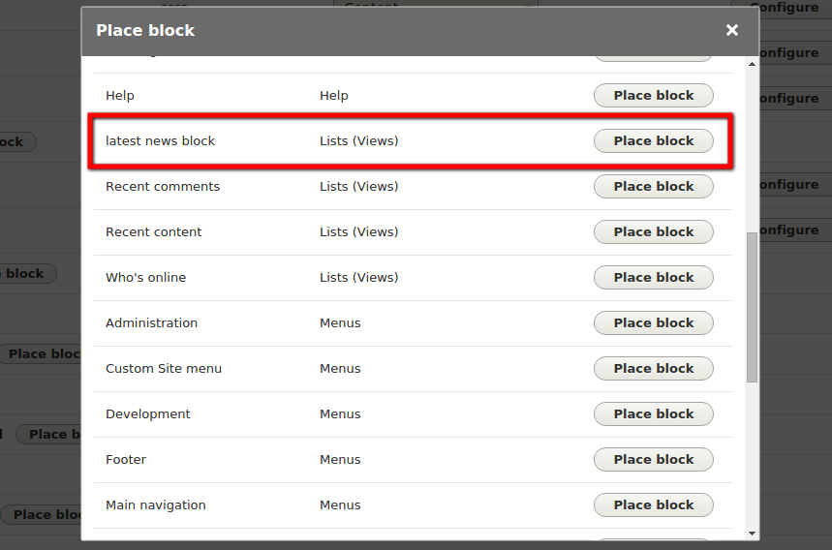Place the Recent comments block
The image size is (832, 550).
pyautogui.click(x=653, y=187)
